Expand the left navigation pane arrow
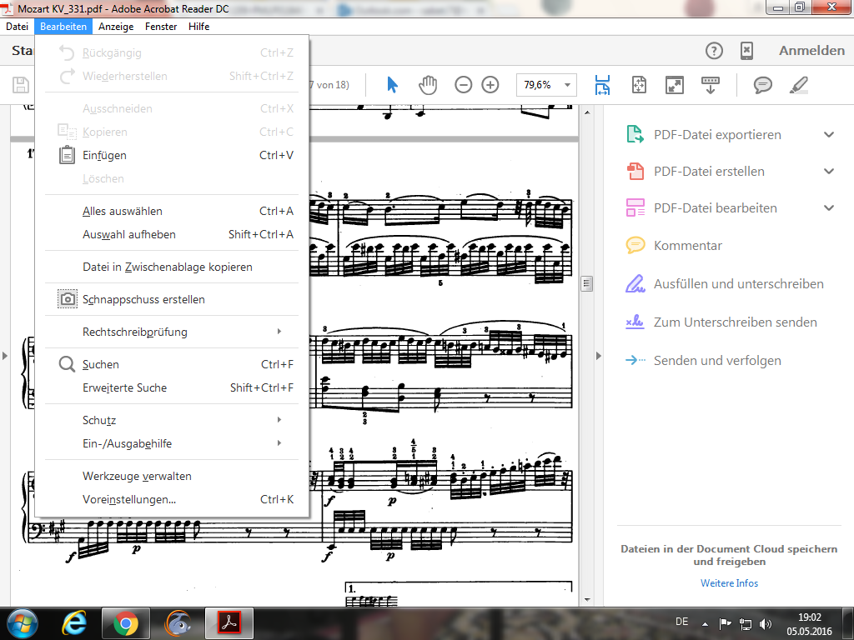The width and height of the screenshot is (854, 640). point(5,356)
